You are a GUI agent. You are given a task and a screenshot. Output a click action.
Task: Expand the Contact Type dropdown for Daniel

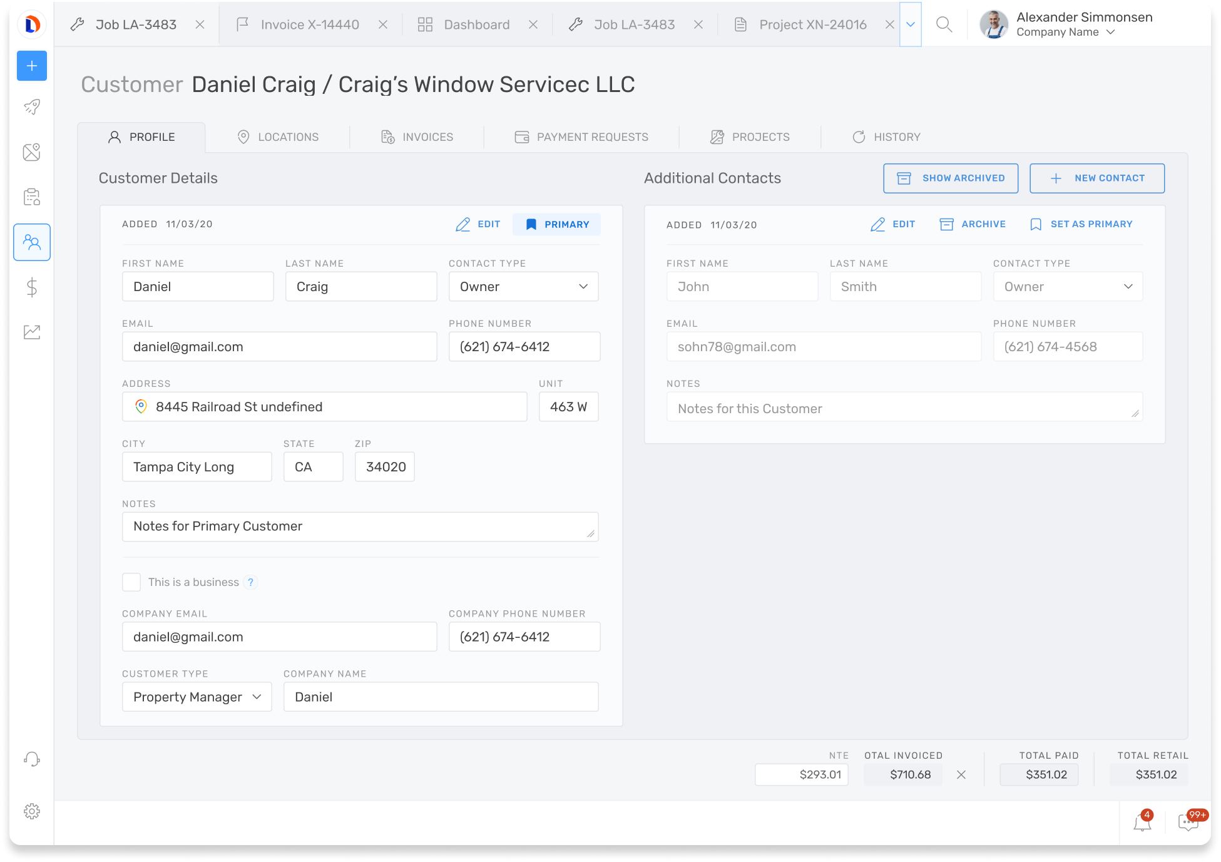pyautogui.click(x=523, y=287)
